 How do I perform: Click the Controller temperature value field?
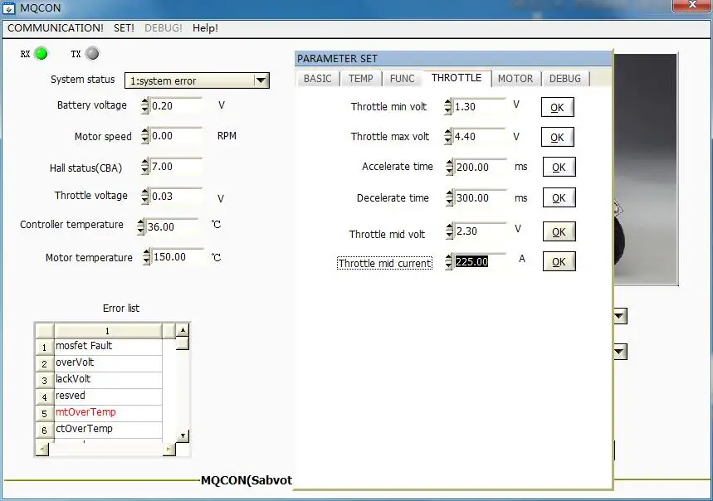click(172, 226)
